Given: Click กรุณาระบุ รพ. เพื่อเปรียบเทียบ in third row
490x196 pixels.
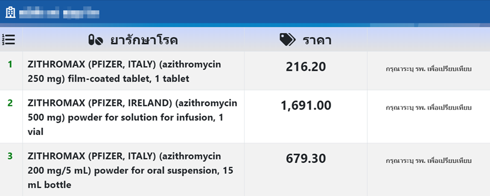Looking at the screenshot, I should 428,161.
